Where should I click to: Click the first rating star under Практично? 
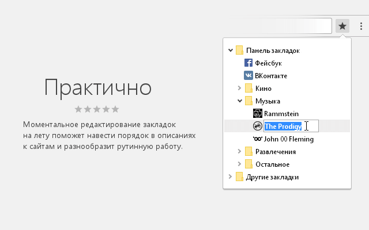78,109
